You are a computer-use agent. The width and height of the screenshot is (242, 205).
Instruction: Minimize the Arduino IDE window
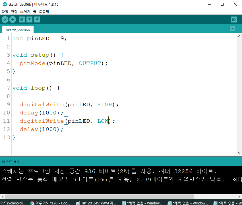(x=209, y=4)
